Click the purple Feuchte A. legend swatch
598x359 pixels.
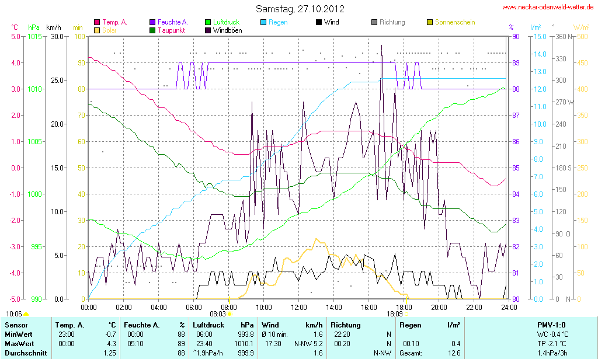pos(153,22)
